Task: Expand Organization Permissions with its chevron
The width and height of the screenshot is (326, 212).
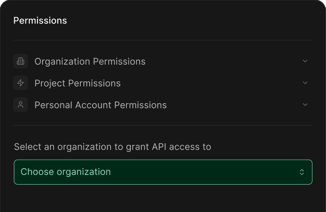Action: [x=305, y=61]
